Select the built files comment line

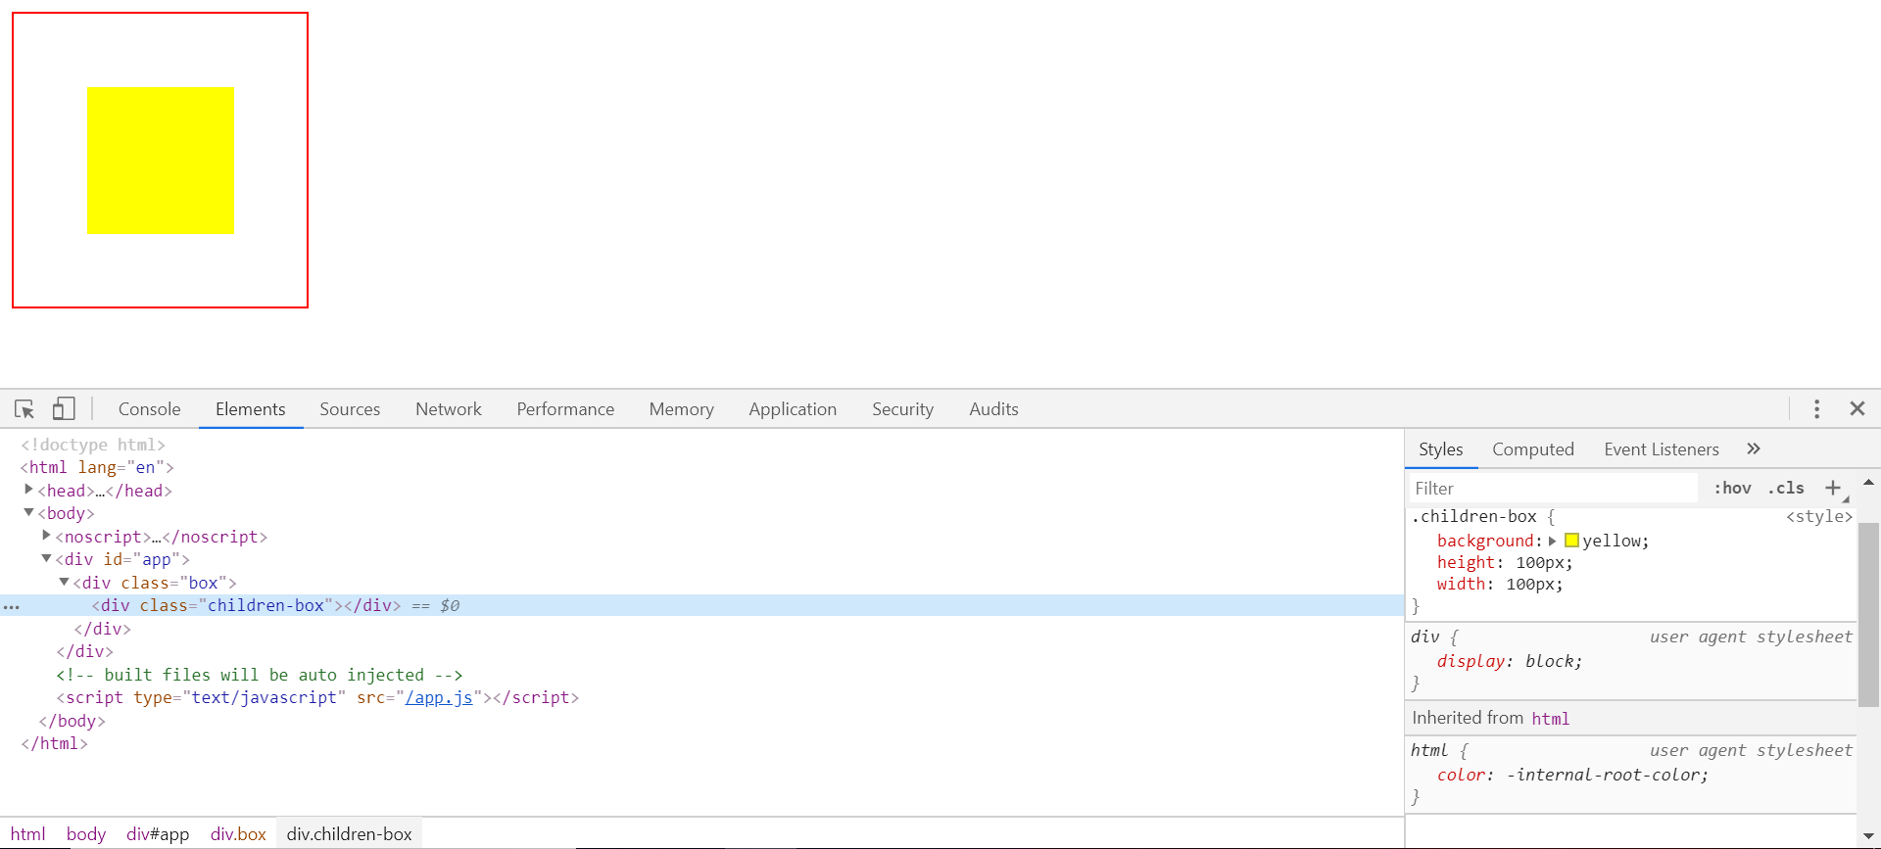259,675
